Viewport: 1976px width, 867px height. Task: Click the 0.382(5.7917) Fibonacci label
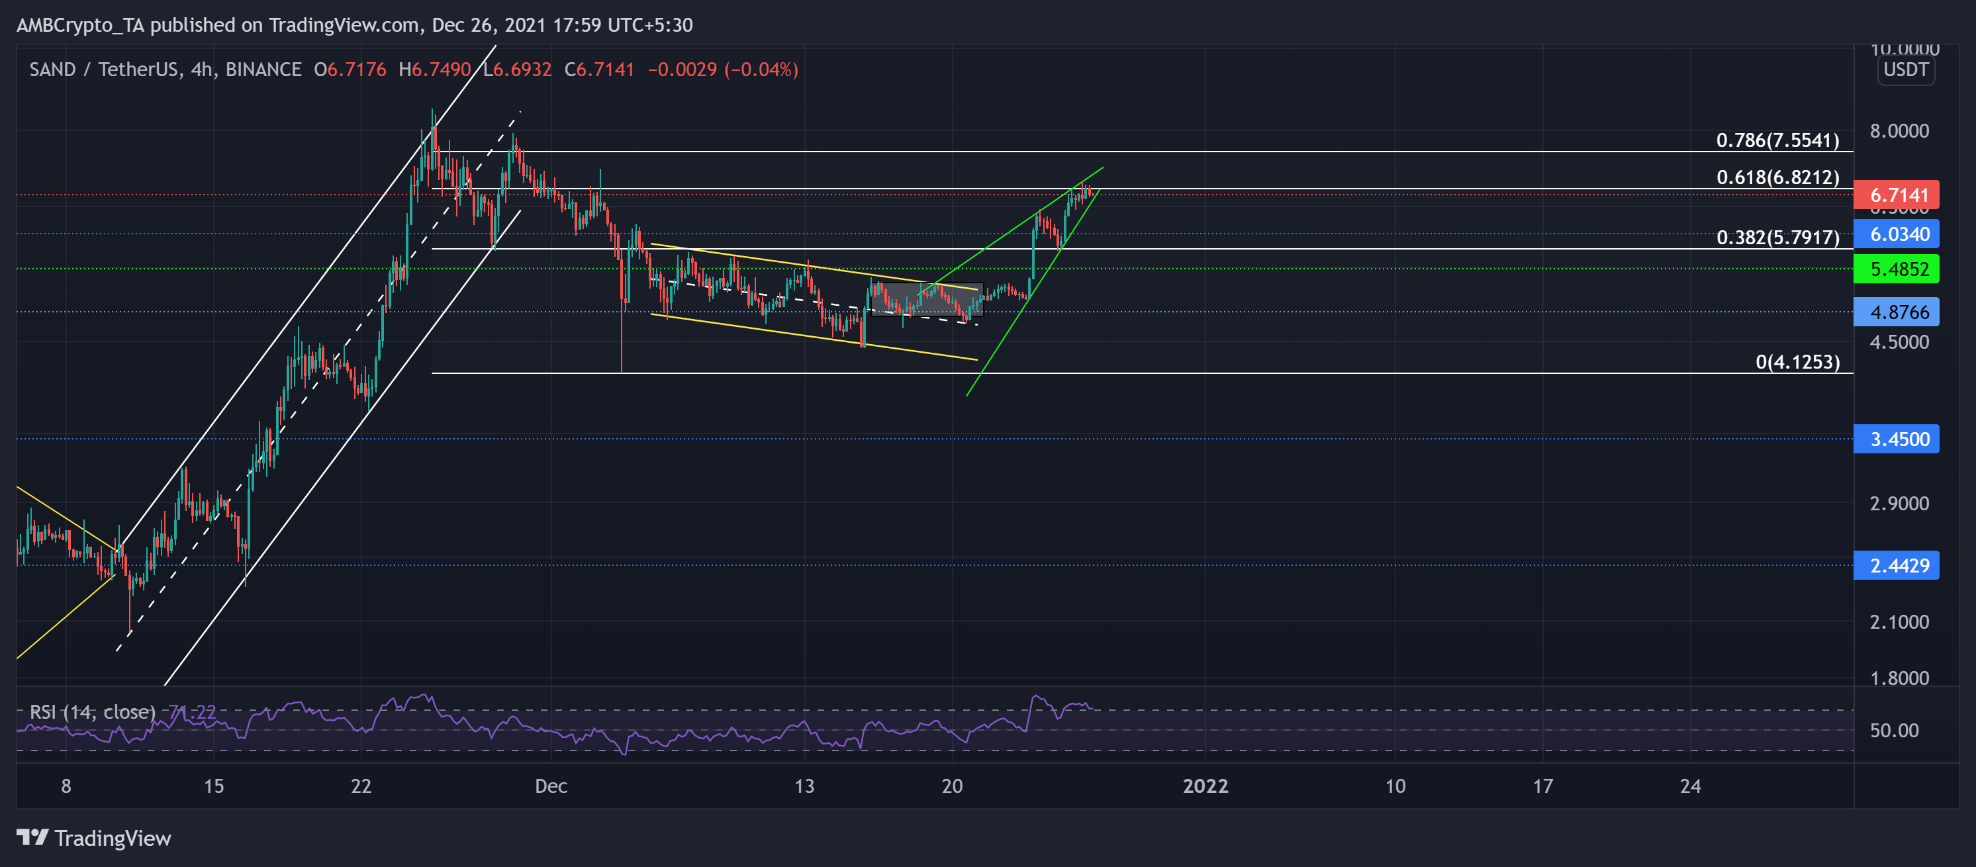click(1777, 238)
